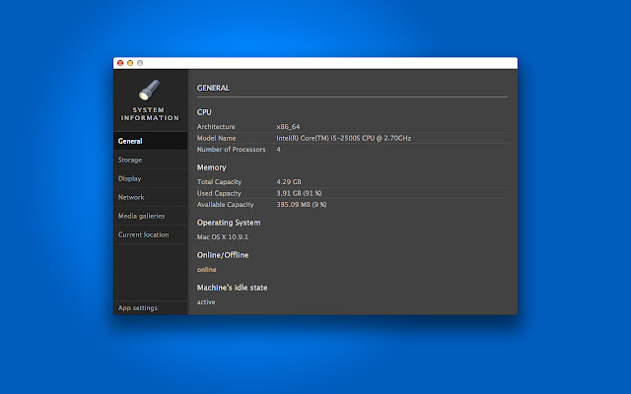Viewport: 631px width, 394px height.
Task: Click the Total Capacity label
Action: pyautogui.click(x=219, y=181)
